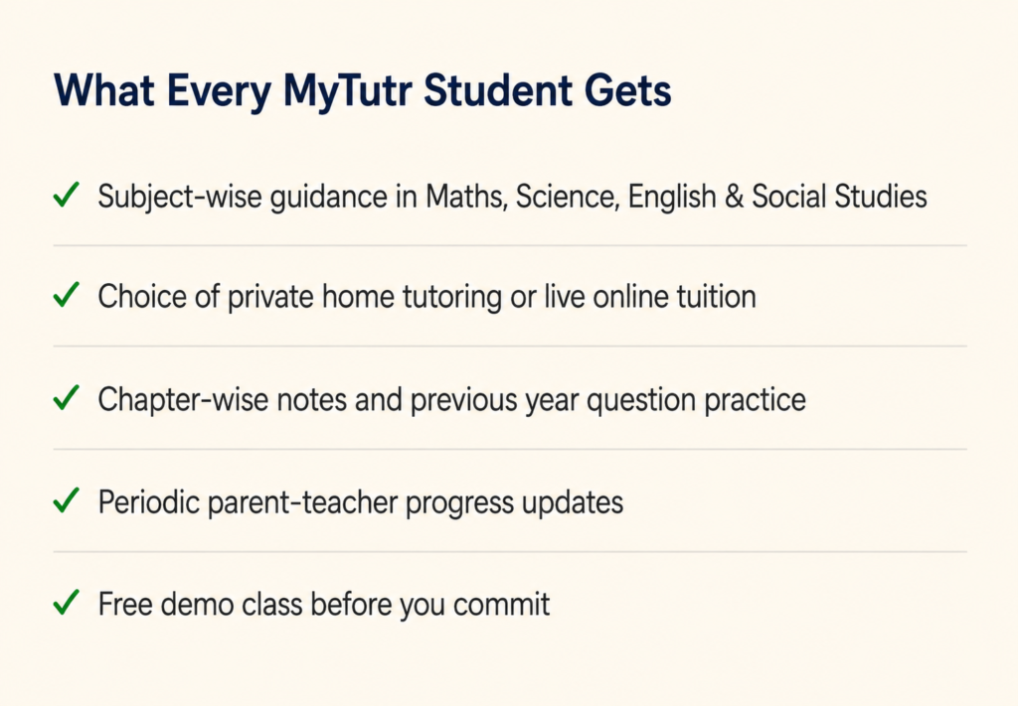Click the divider line below the tutoring choice item
The image size is (1018, 706).
(x=510, y=347)
